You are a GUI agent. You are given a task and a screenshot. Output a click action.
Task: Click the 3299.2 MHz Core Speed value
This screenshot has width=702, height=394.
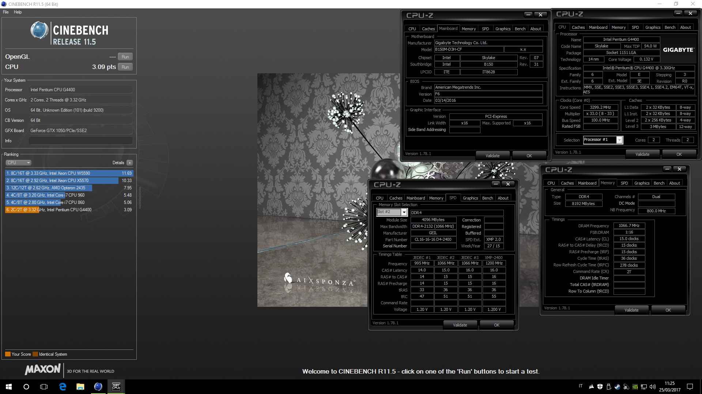pos(600,107)
